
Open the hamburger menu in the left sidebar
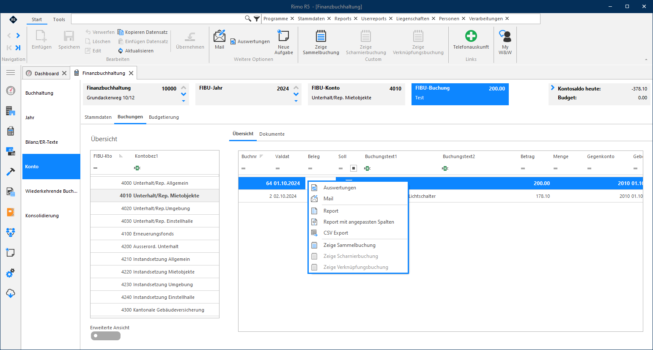(x=11, y=73)
